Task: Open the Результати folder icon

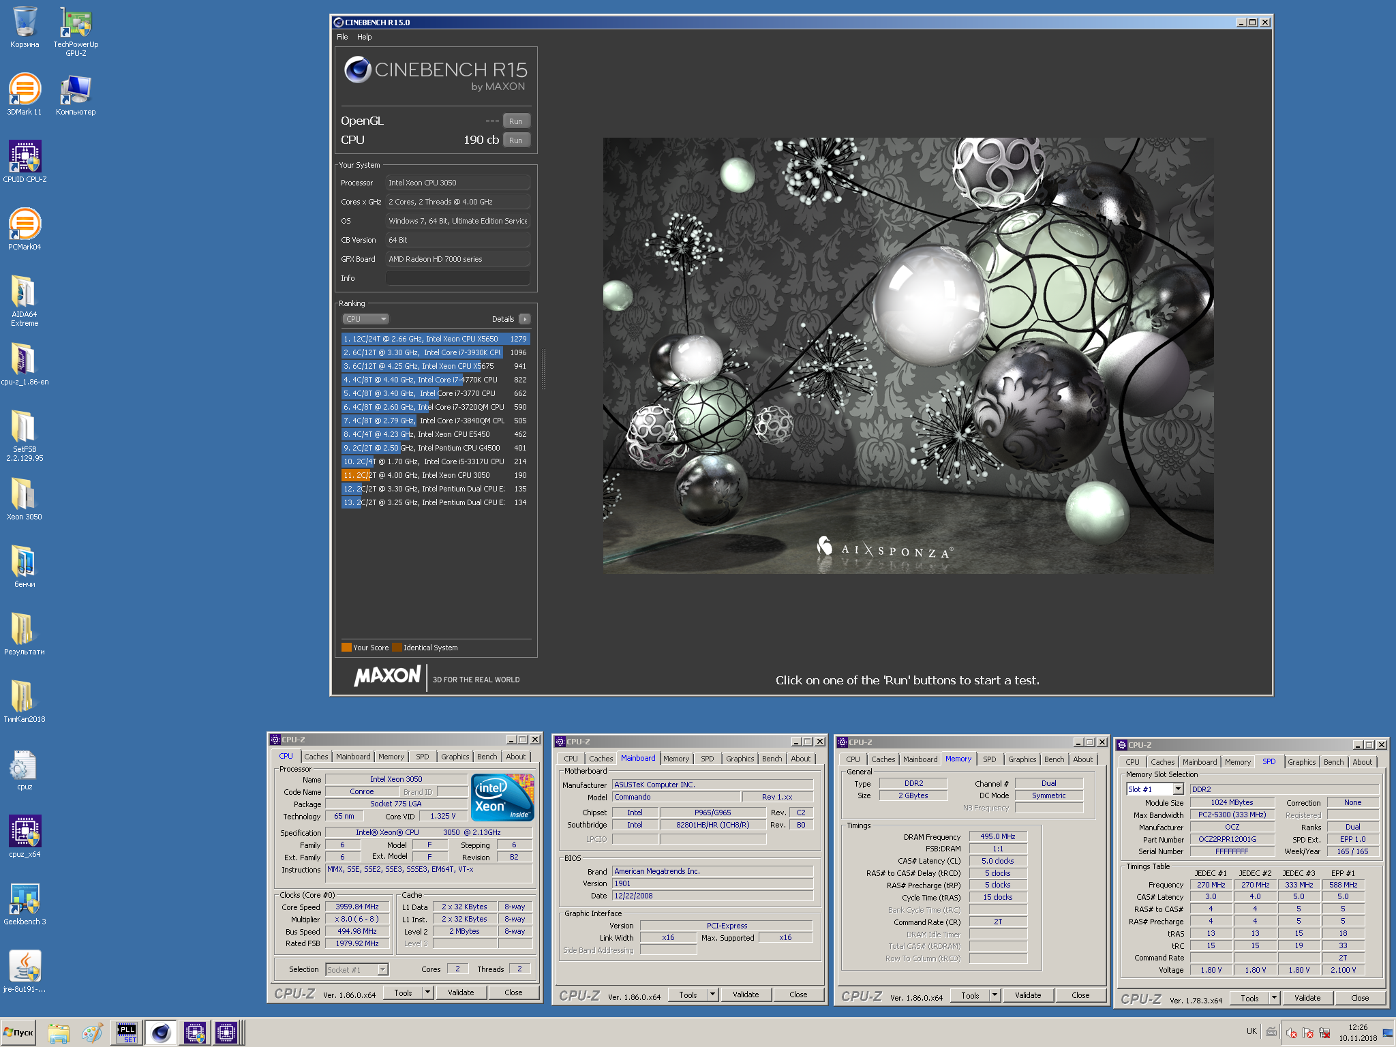Action: point(25,634)
